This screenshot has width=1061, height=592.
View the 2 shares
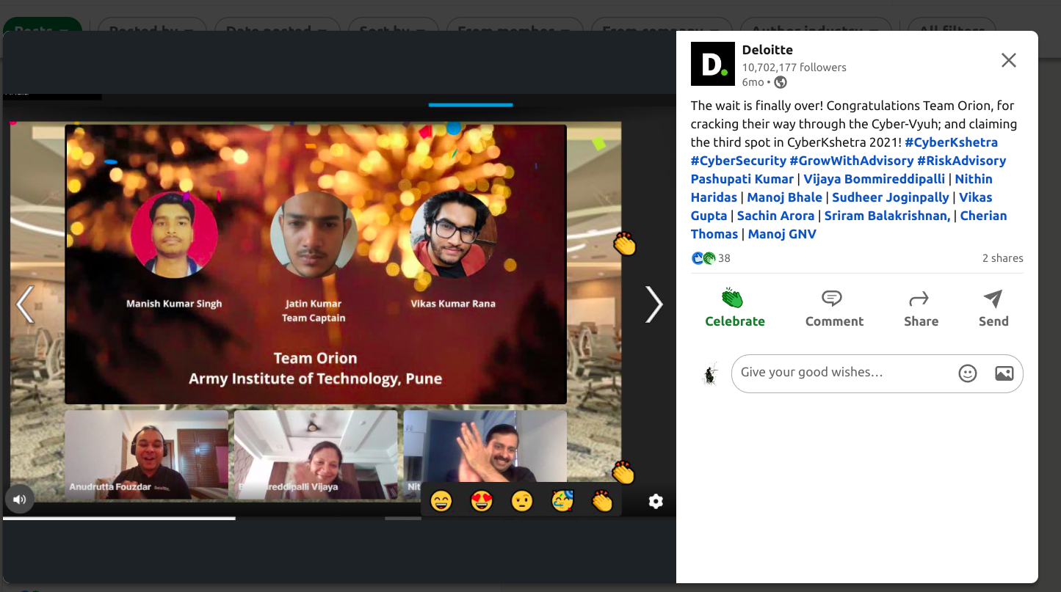(x=1002, y=258)
